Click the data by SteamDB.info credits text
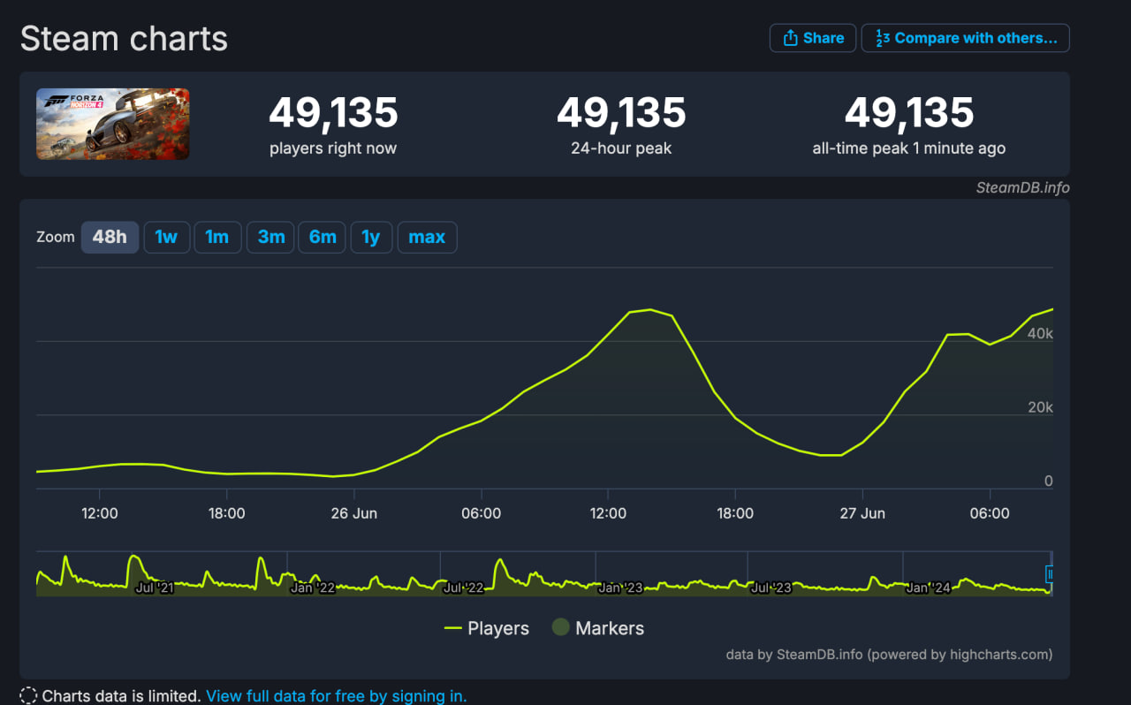This screenshot has height=705, width=1131. point(889,655)
